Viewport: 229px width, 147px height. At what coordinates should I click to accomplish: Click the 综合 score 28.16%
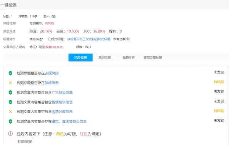coord(46,31)
